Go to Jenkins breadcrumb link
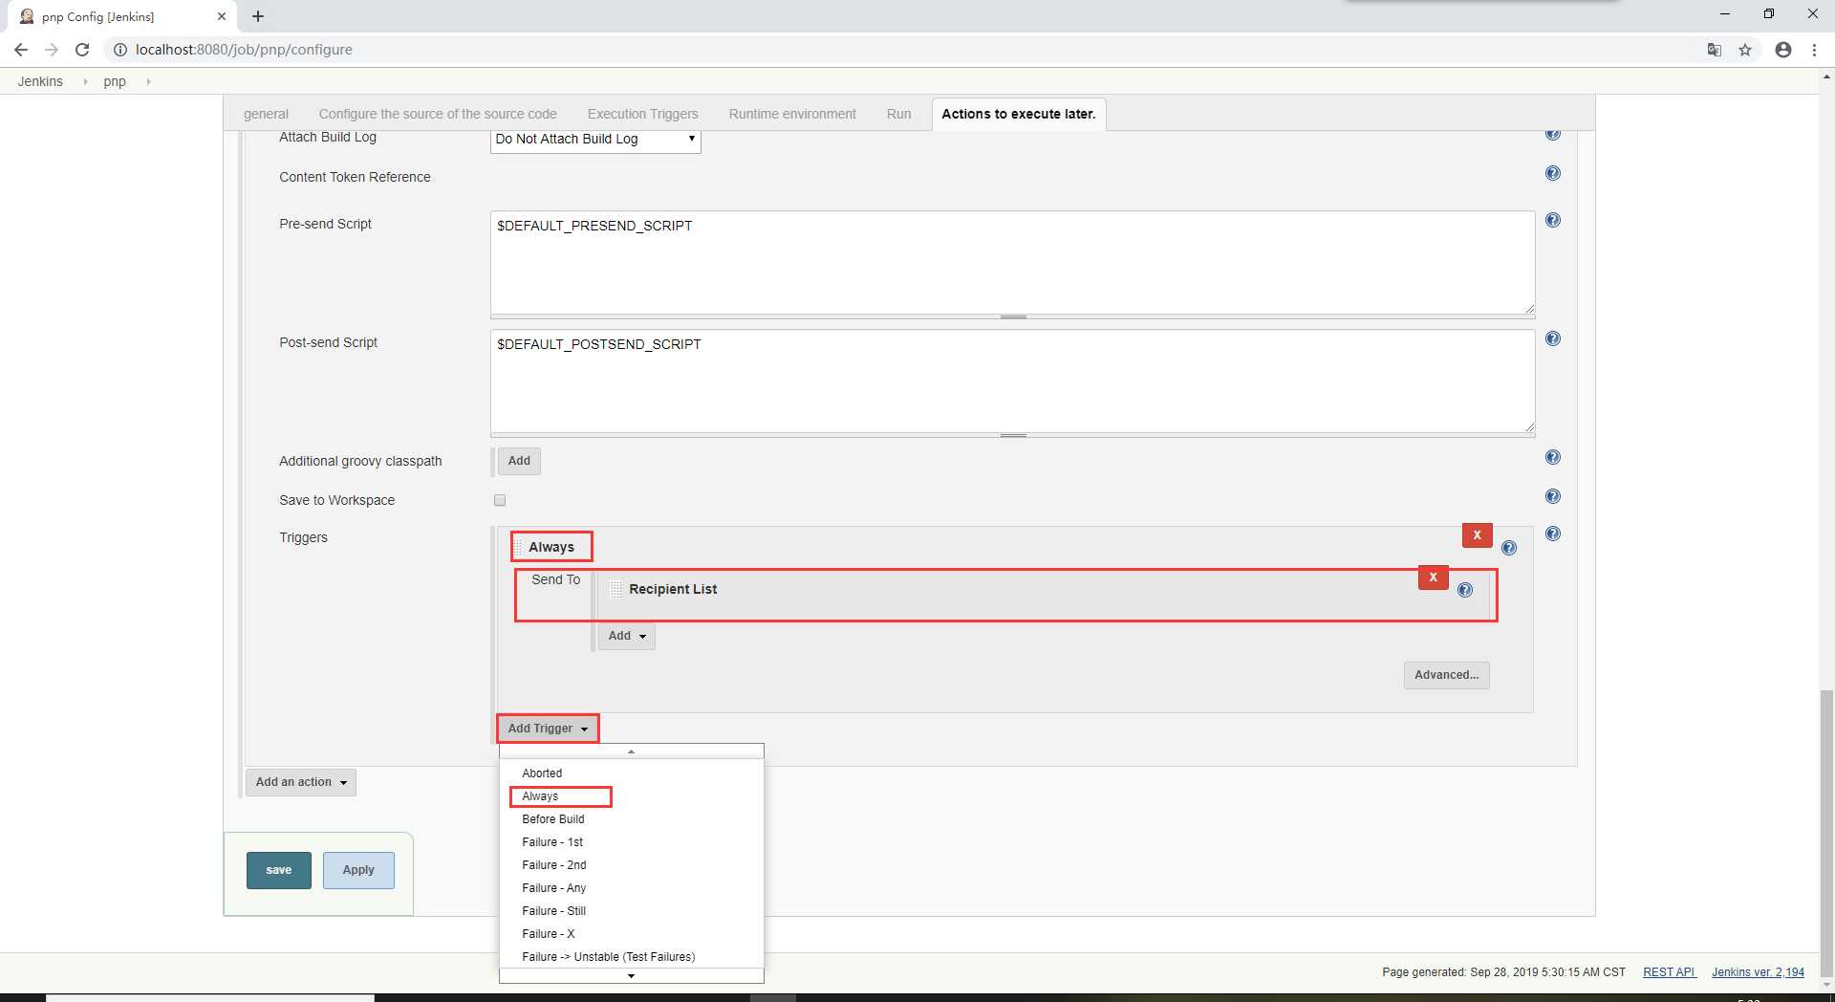 [x=40, y=82]
